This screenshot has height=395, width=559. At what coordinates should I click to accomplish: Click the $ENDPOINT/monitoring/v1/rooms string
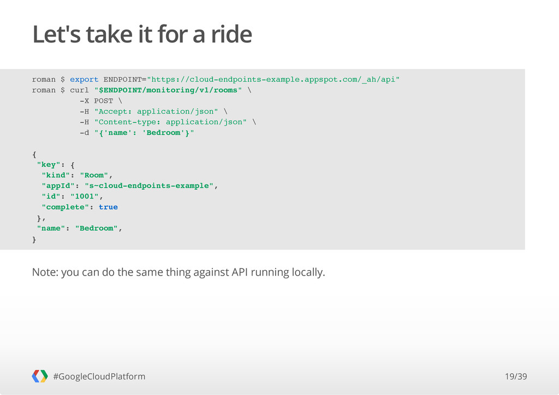click(168, 90)
